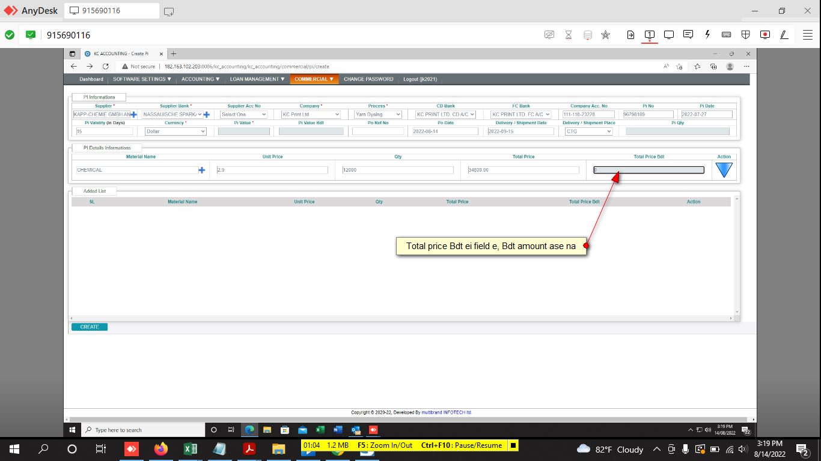Click the Total Price Bdt input field
The height and width of the screenshot is (461, 821).
pyautogui.click(x=649, y=170)
